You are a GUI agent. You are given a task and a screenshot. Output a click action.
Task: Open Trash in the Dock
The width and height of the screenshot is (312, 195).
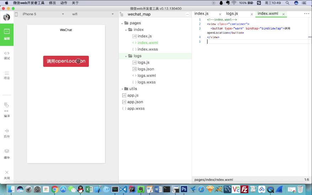coord(300,189)
